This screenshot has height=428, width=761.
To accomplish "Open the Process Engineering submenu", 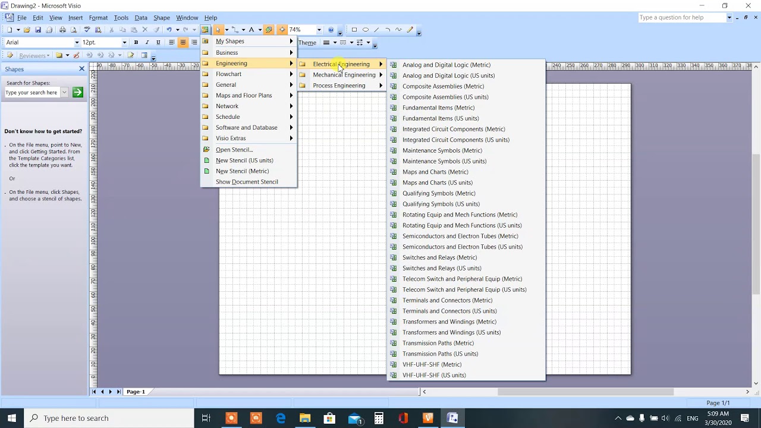I will [x=341, y=86].
